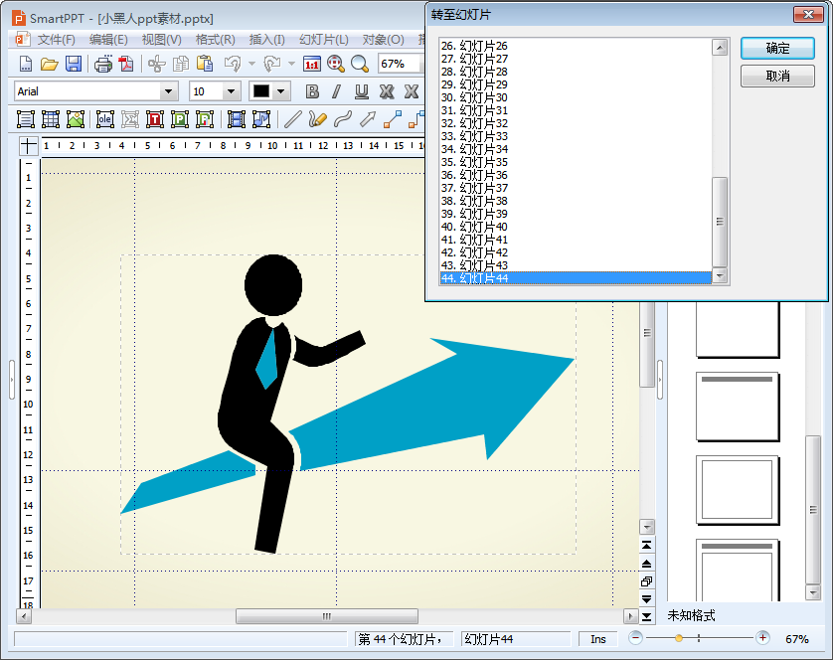Activate the magnifier zoom tool

pos(360,64)
